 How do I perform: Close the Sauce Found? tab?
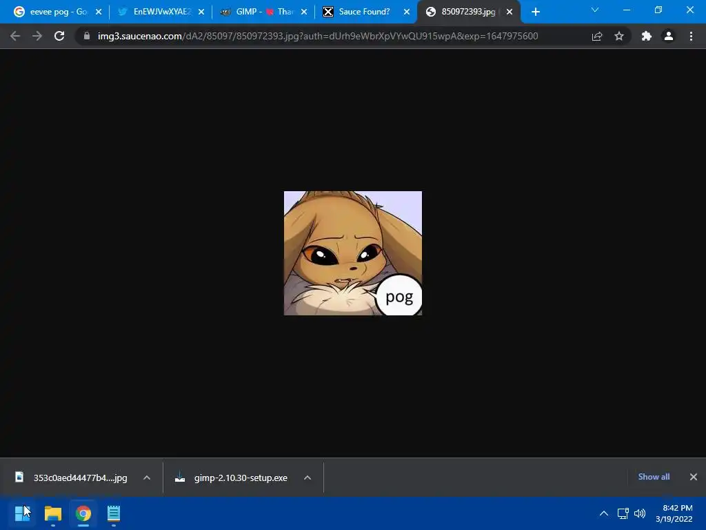[x=407, y=12]
